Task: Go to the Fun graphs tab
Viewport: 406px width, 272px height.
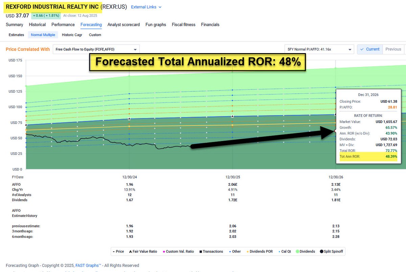Action: [x=156, y=25]
